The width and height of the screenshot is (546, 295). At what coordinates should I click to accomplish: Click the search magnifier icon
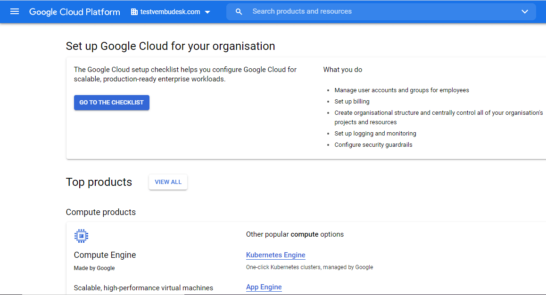tap(239, 12)
